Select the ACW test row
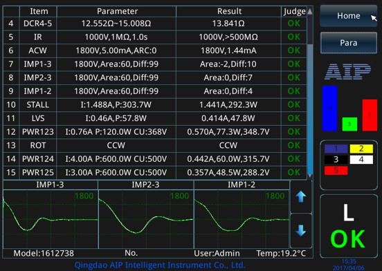 (x=155, y=50)
